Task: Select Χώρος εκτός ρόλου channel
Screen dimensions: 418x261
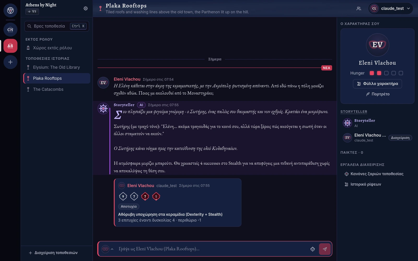Action: coord(57,48)
